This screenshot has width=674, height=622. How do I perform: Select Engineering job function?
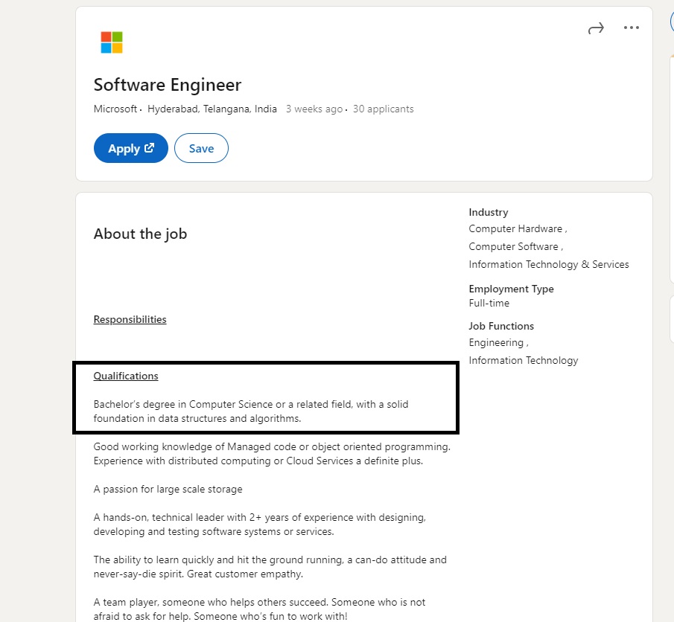point(496,342)
